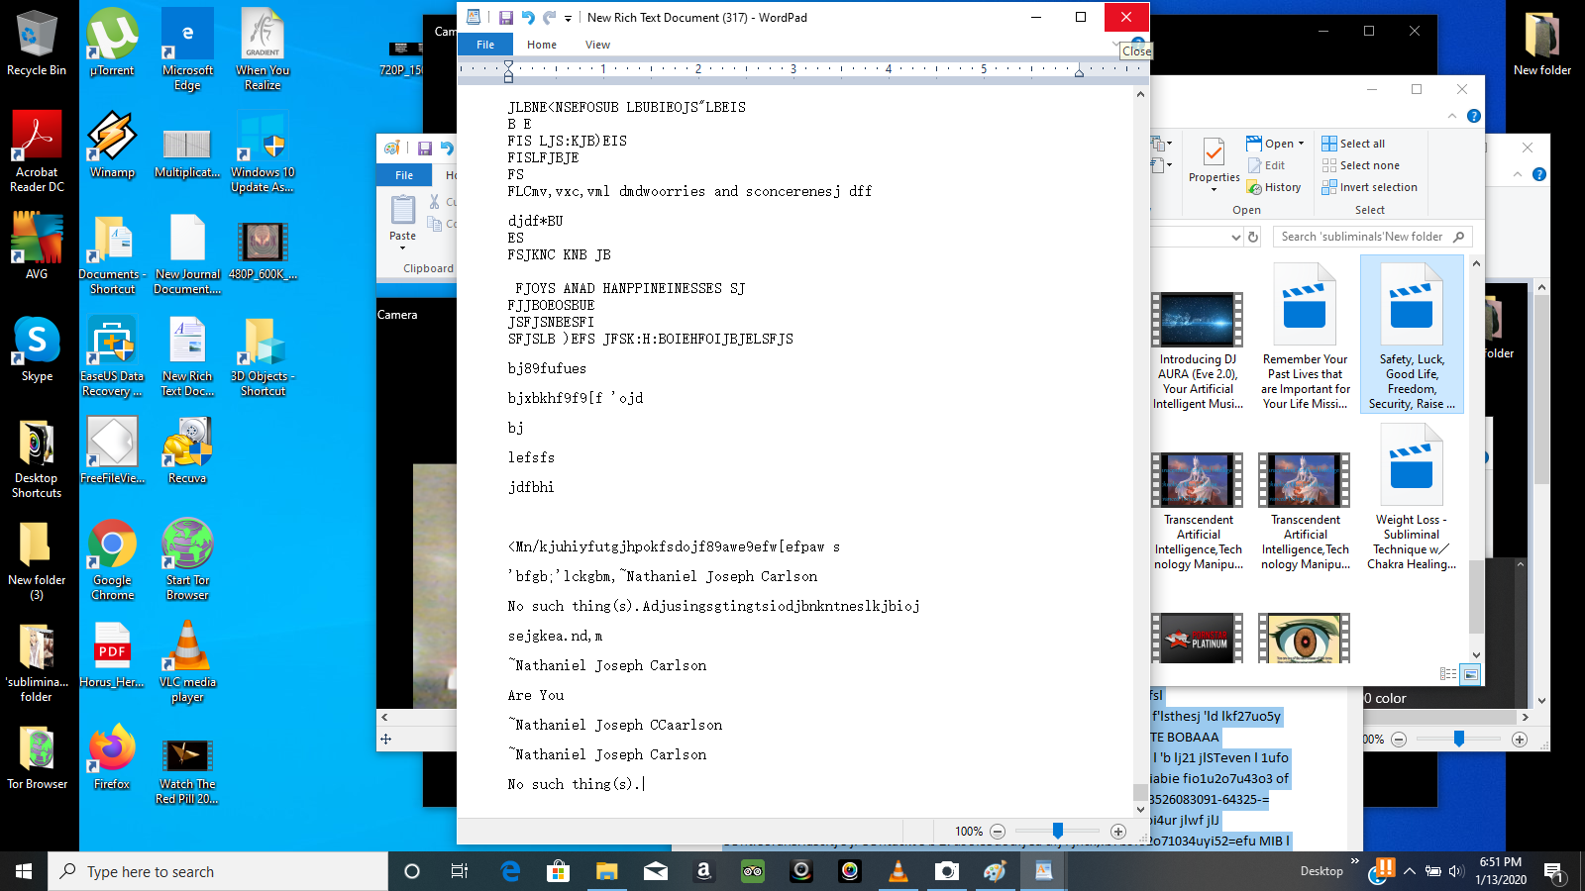The height and width of the screenshot is (891, 1585).
Task: Switch Explorer to details view layout
Action: point(1448,674)
